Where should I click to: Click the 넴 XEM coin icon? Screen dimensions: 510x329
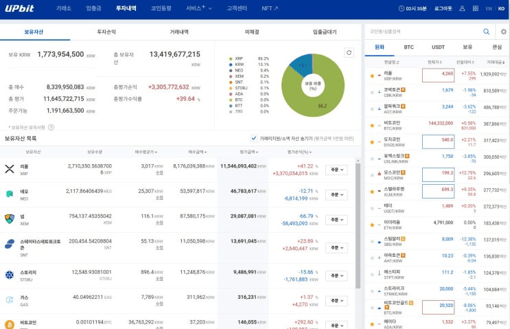[10, 219]
